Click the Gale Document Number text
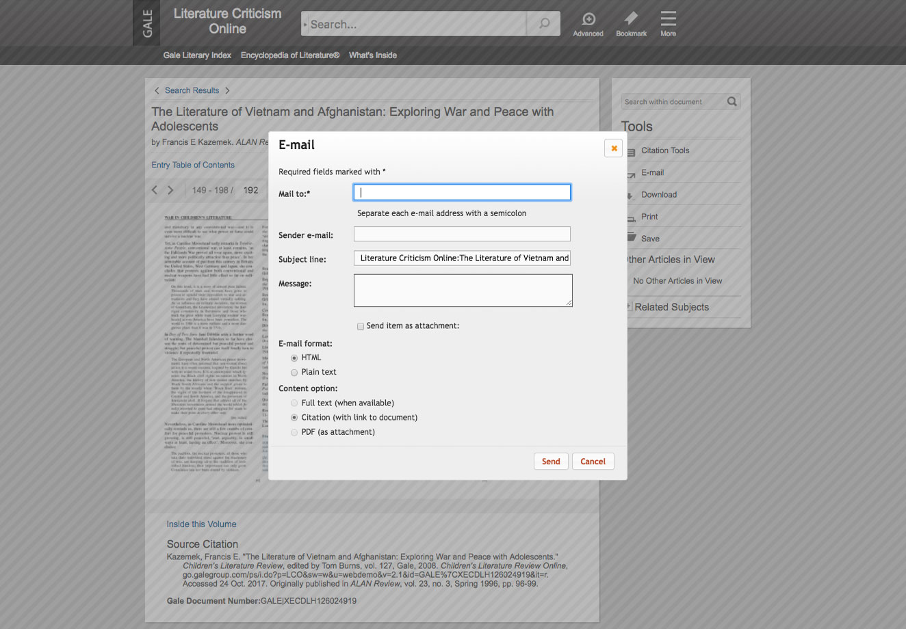The width and height of the screenshot is (906, 629). tap(261, 601)
